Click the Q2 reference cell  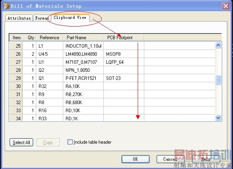(50, 70)
